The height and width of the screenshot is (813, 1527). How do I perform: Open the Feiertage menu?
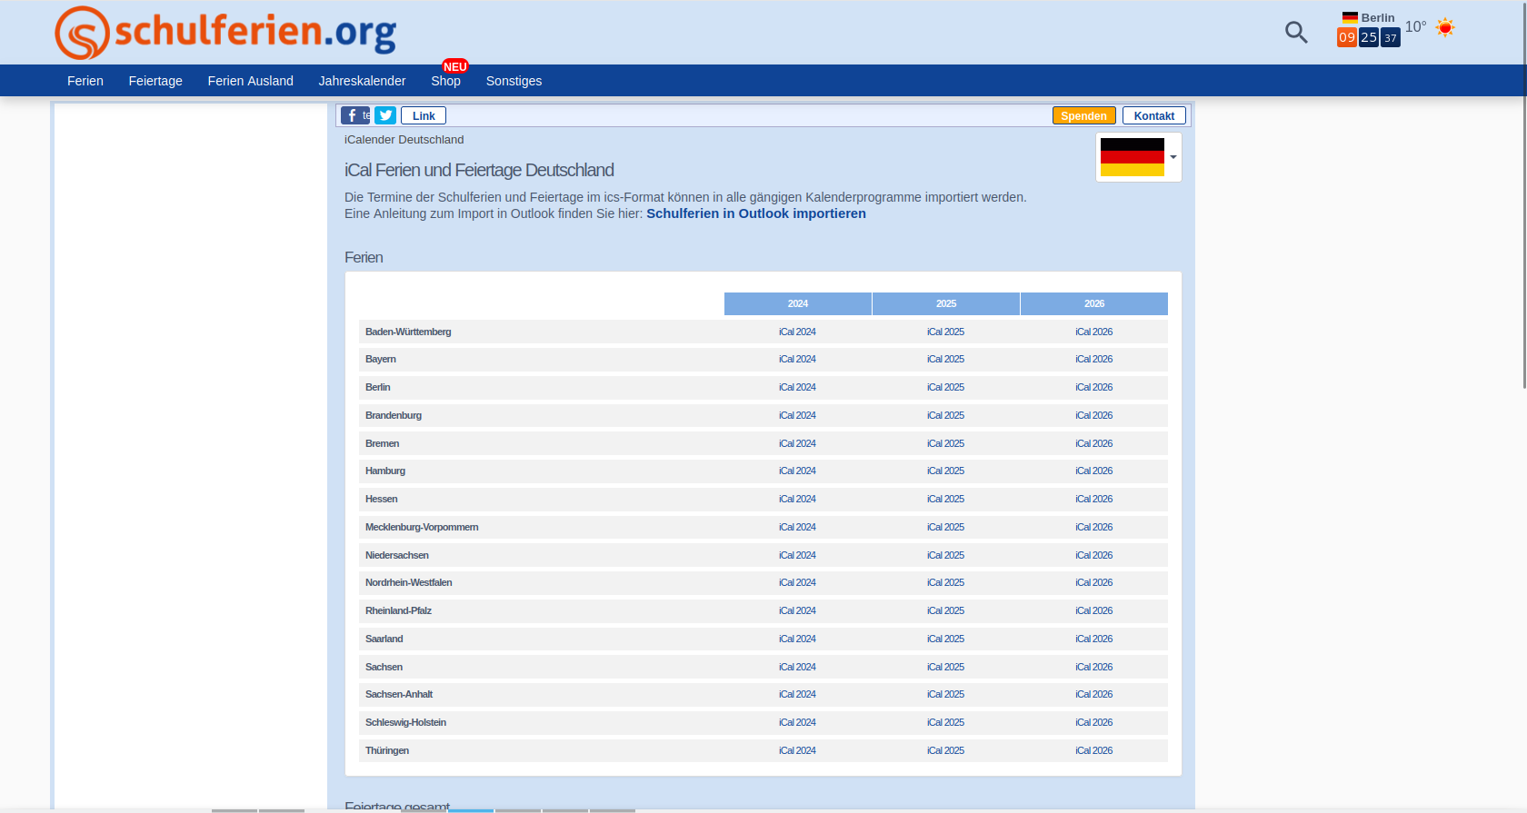(155, 81)
